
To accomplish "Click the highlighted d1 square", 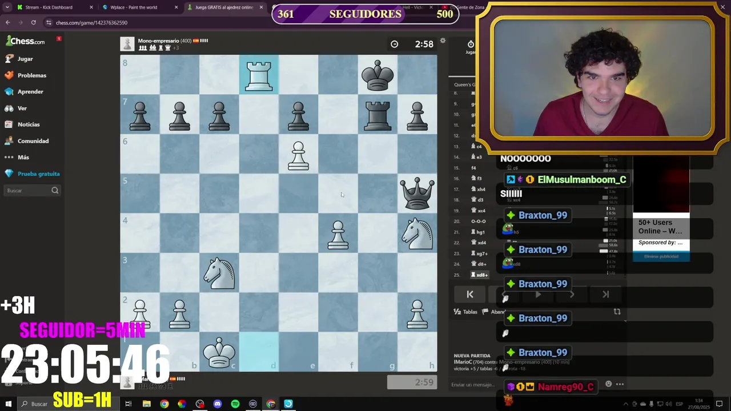I will [x=259, y=352].
